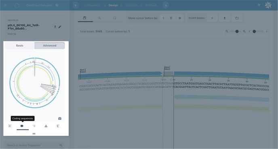Adjust the cursor bp number stepper
This screenshot has width=278, height=149.
point(171,18)
